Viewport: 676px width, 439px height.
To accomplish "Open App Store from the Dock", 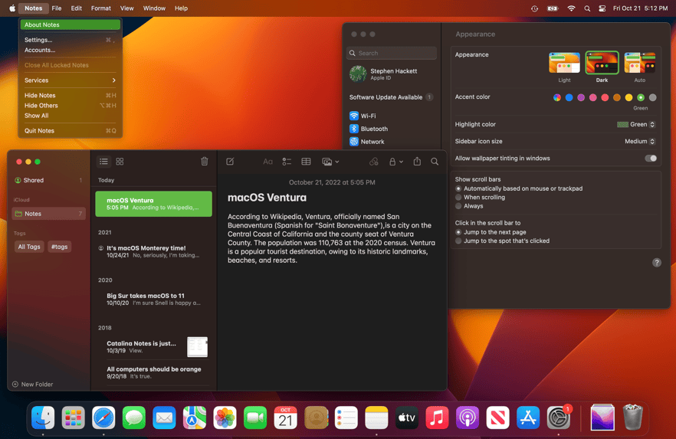I will click(528, 418).
